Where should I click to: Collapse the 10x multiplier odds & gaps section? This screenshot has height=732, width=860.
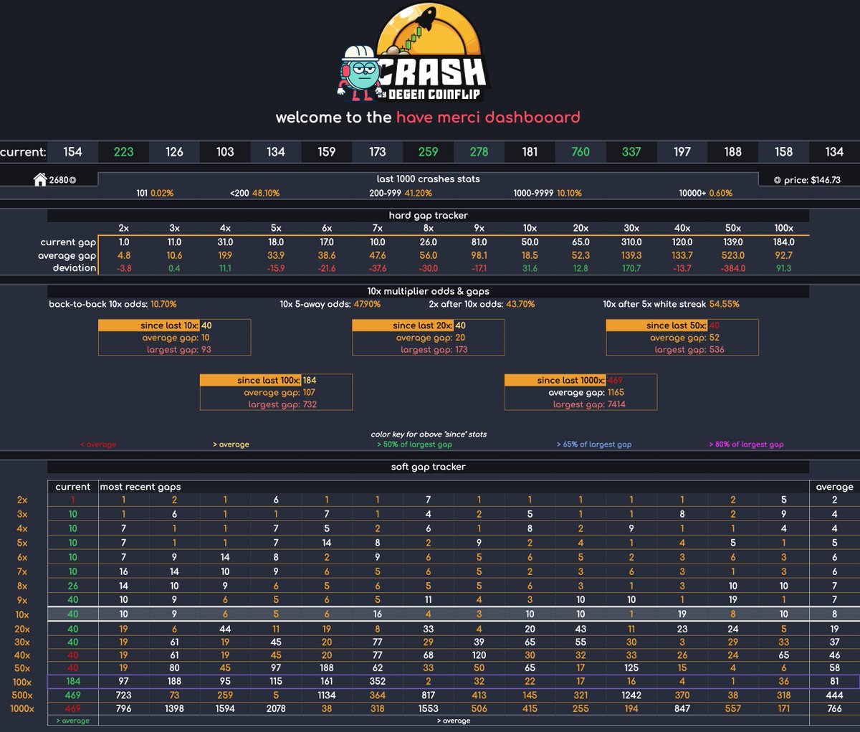pyautogui.click(x=429, y=291)
